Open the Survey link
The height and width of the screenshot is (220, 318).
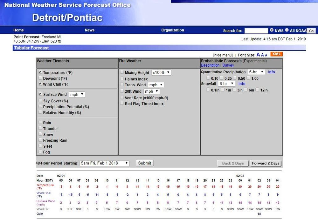(228, 65)
